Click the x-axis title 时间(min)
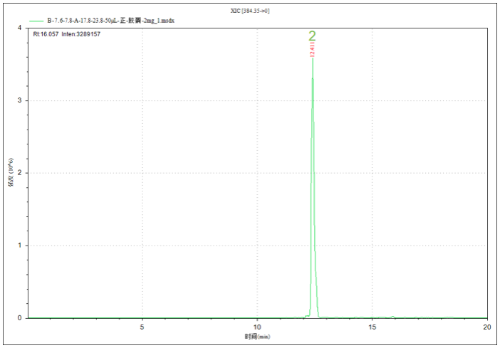 click(x=257, y=336)
